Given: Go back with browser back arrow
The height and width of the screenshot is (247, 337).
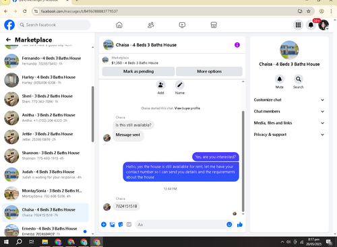Looking at the screenshot, I should point(6,11).
